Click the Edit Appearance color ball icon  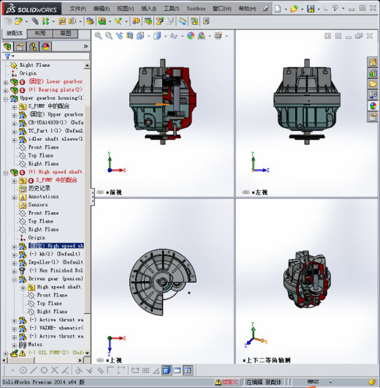click(x=191, y=36)
